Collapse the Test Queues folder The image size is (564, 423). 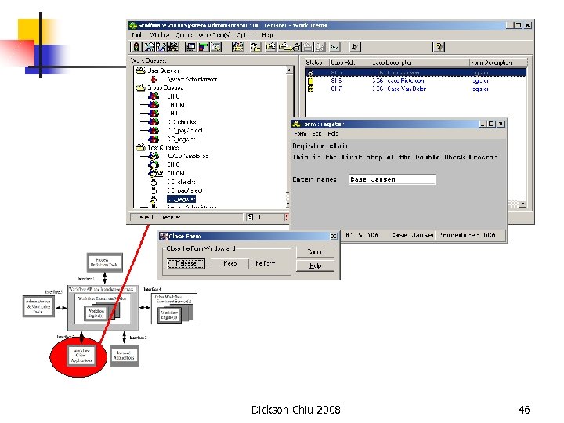140,147
